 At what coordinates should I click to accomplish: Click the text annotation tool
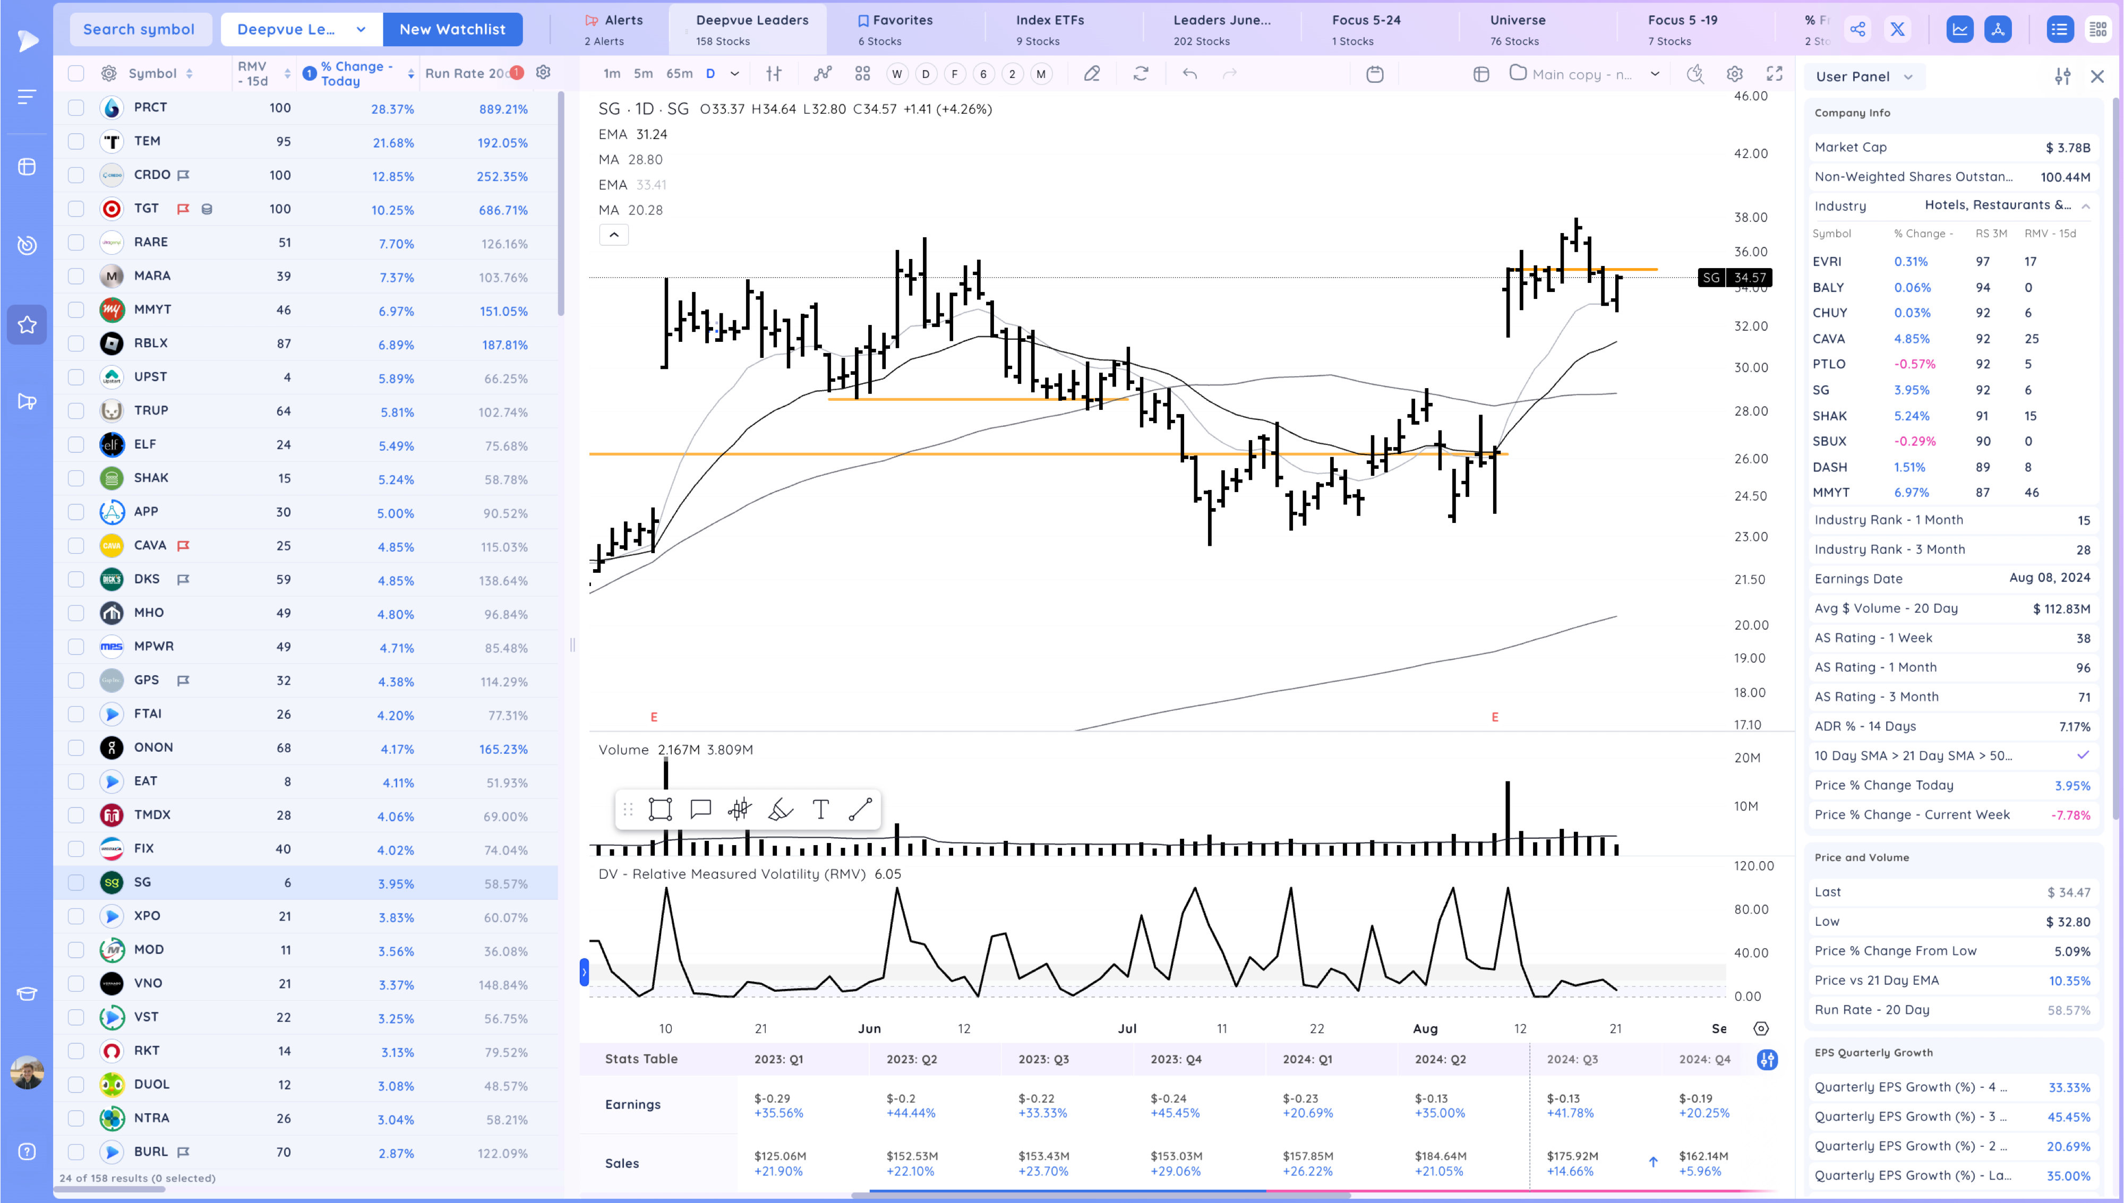[820, 809]
